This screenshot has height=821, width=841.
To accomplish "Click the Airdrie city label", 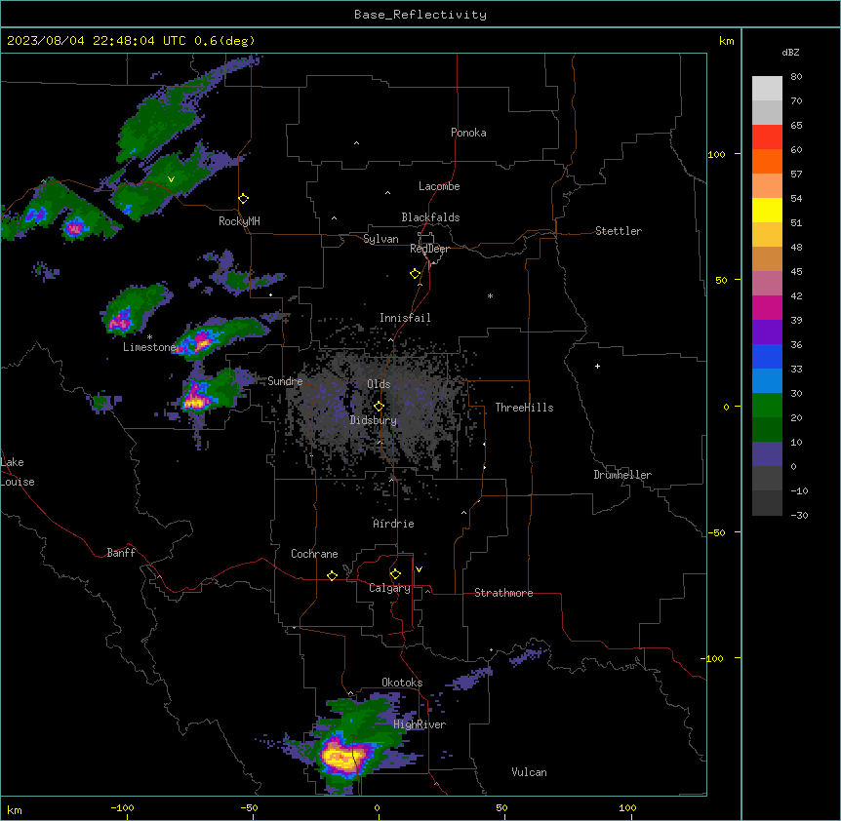I will 394,525.
